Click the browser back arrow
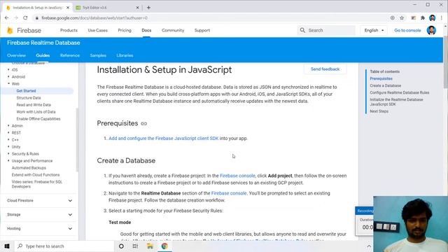The width and height of the screenshot is (448, 252). tap(6, 17)
